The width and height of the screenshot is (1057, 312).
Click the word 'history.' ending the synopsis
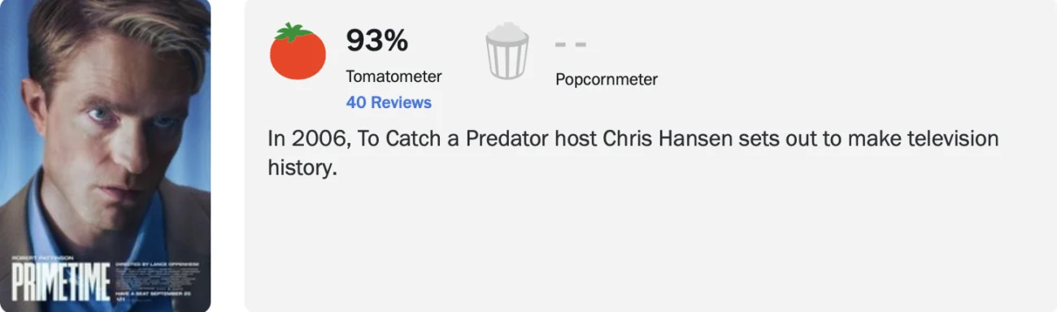302,168
